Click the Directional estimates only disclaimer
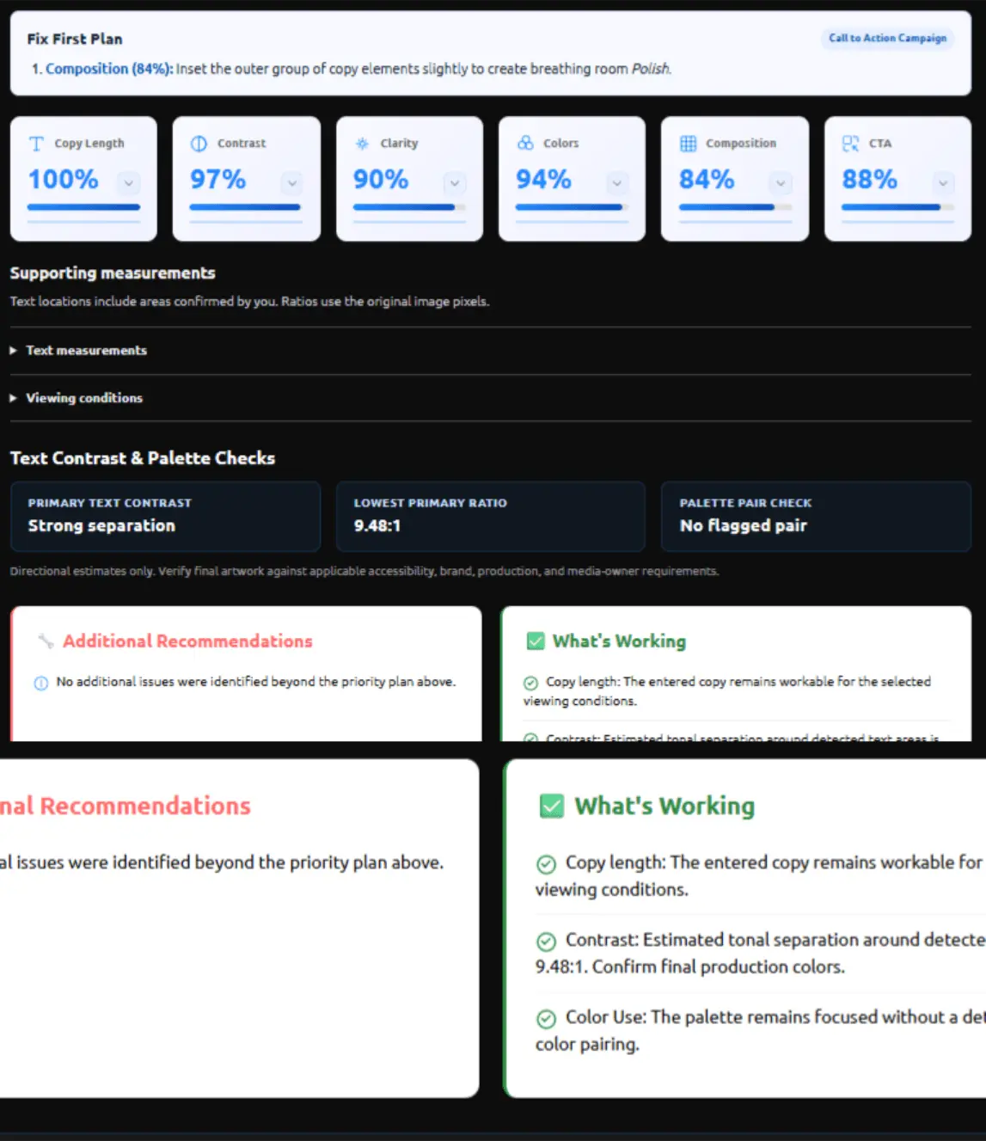This screenshot has width=986, height=1141. [x=364, y=571]
